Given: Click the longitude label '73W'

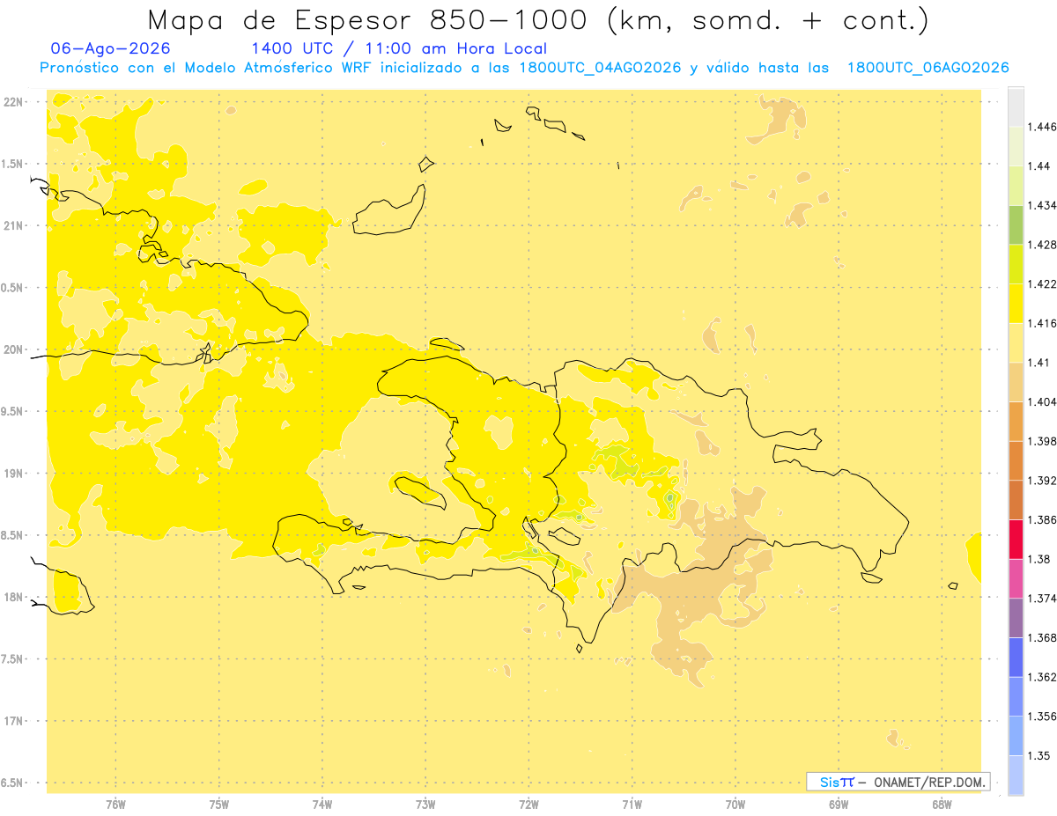Looking at the screenshot, I should tap(425, 805).
